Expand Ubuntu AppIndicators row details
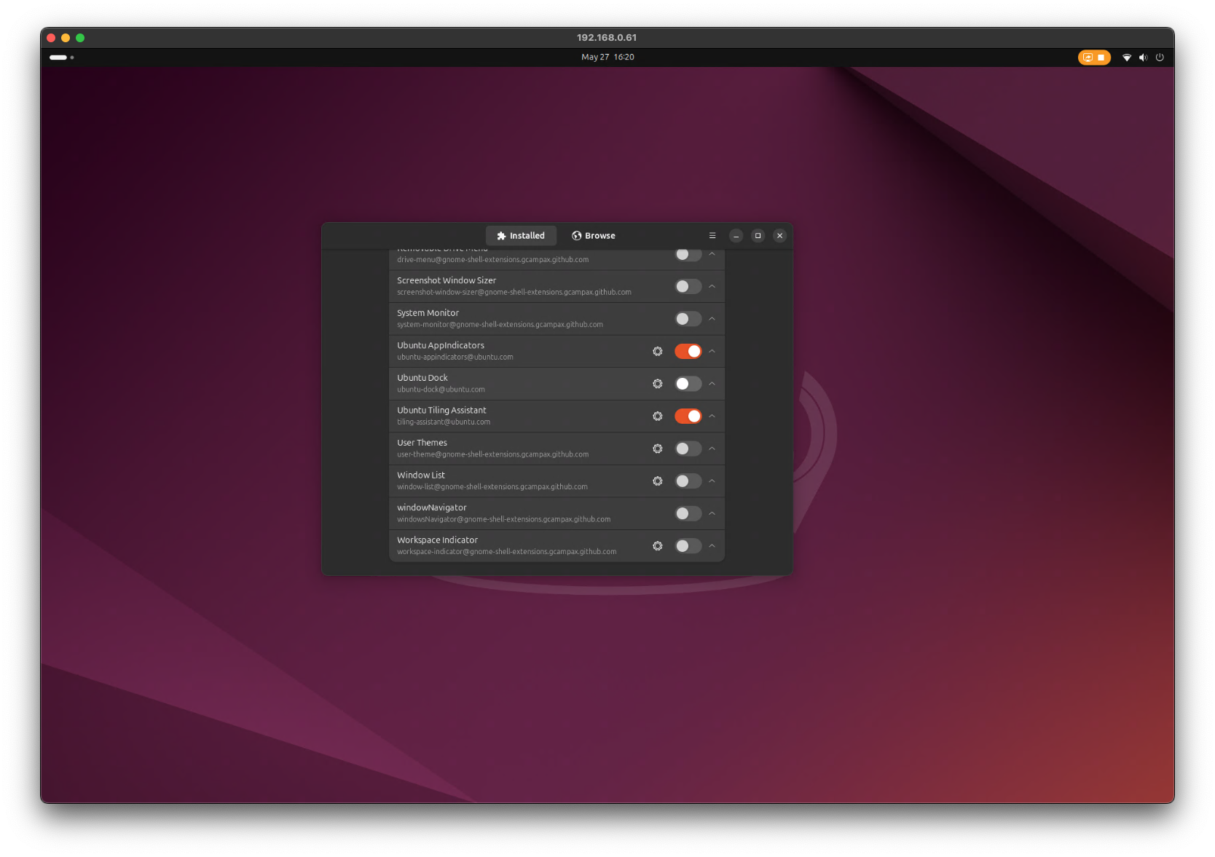Screen dimensions: 1215x857 tap(712, 352)
